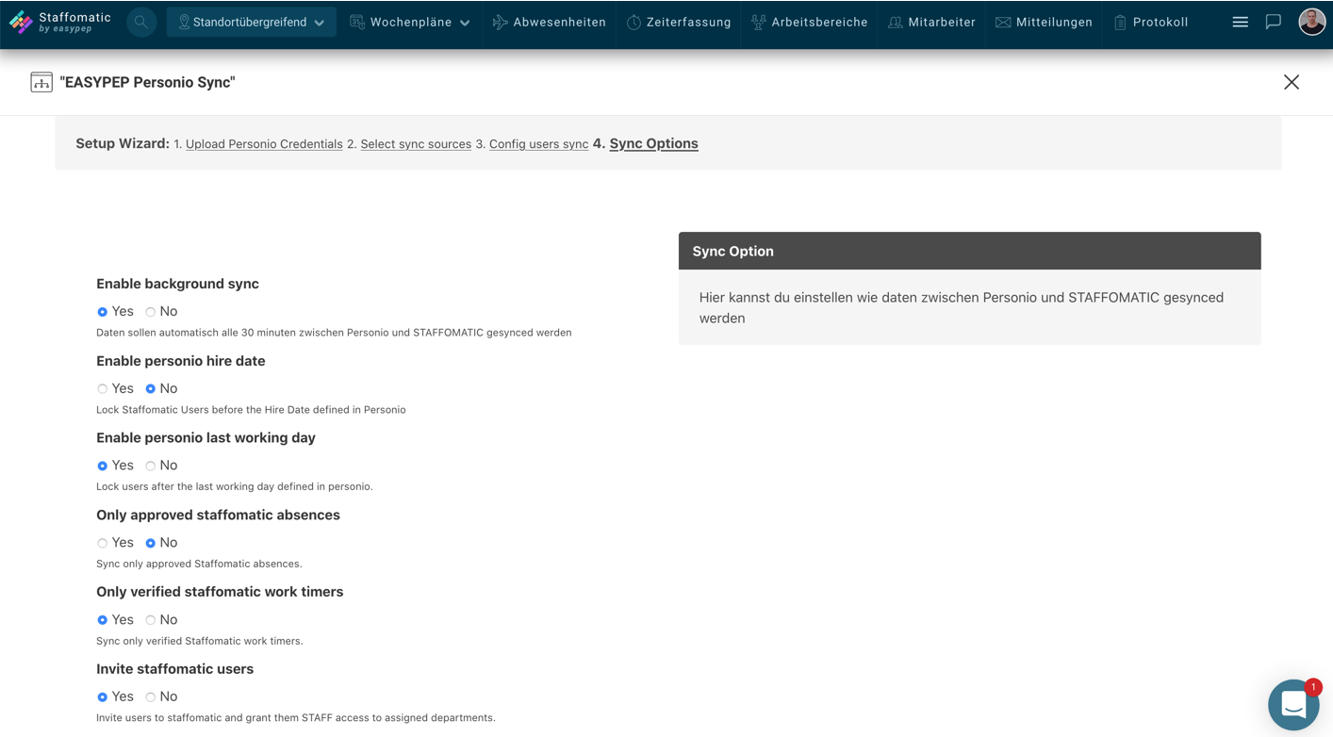Click the chat notification badge
1333x737 pixels.
coord(1313,687)
